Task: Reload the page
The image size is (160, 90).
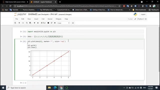Action: 10,6
